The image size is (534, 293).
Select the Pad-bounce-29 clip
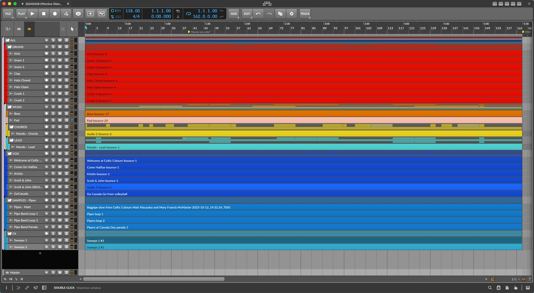(304, 120)
